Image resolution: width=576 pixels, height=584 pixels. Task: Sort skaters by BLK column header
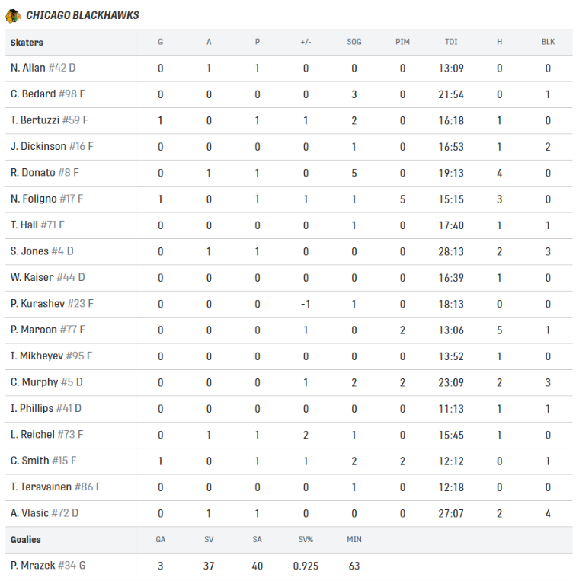pos(548,43)
